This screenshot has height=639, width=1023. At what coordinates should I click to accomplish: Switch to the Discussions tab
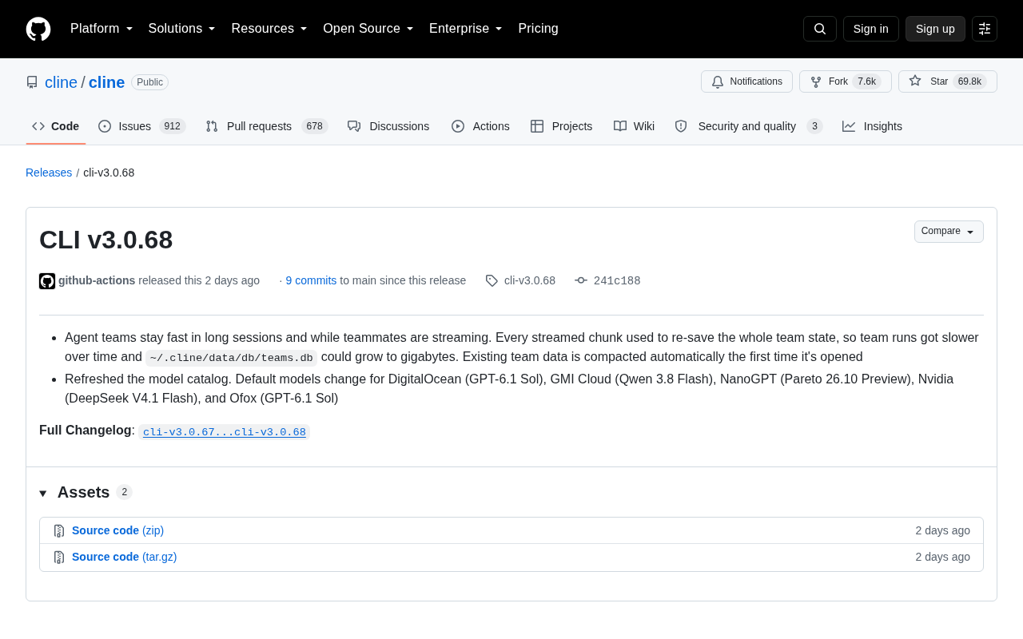[x=388, y=126]
